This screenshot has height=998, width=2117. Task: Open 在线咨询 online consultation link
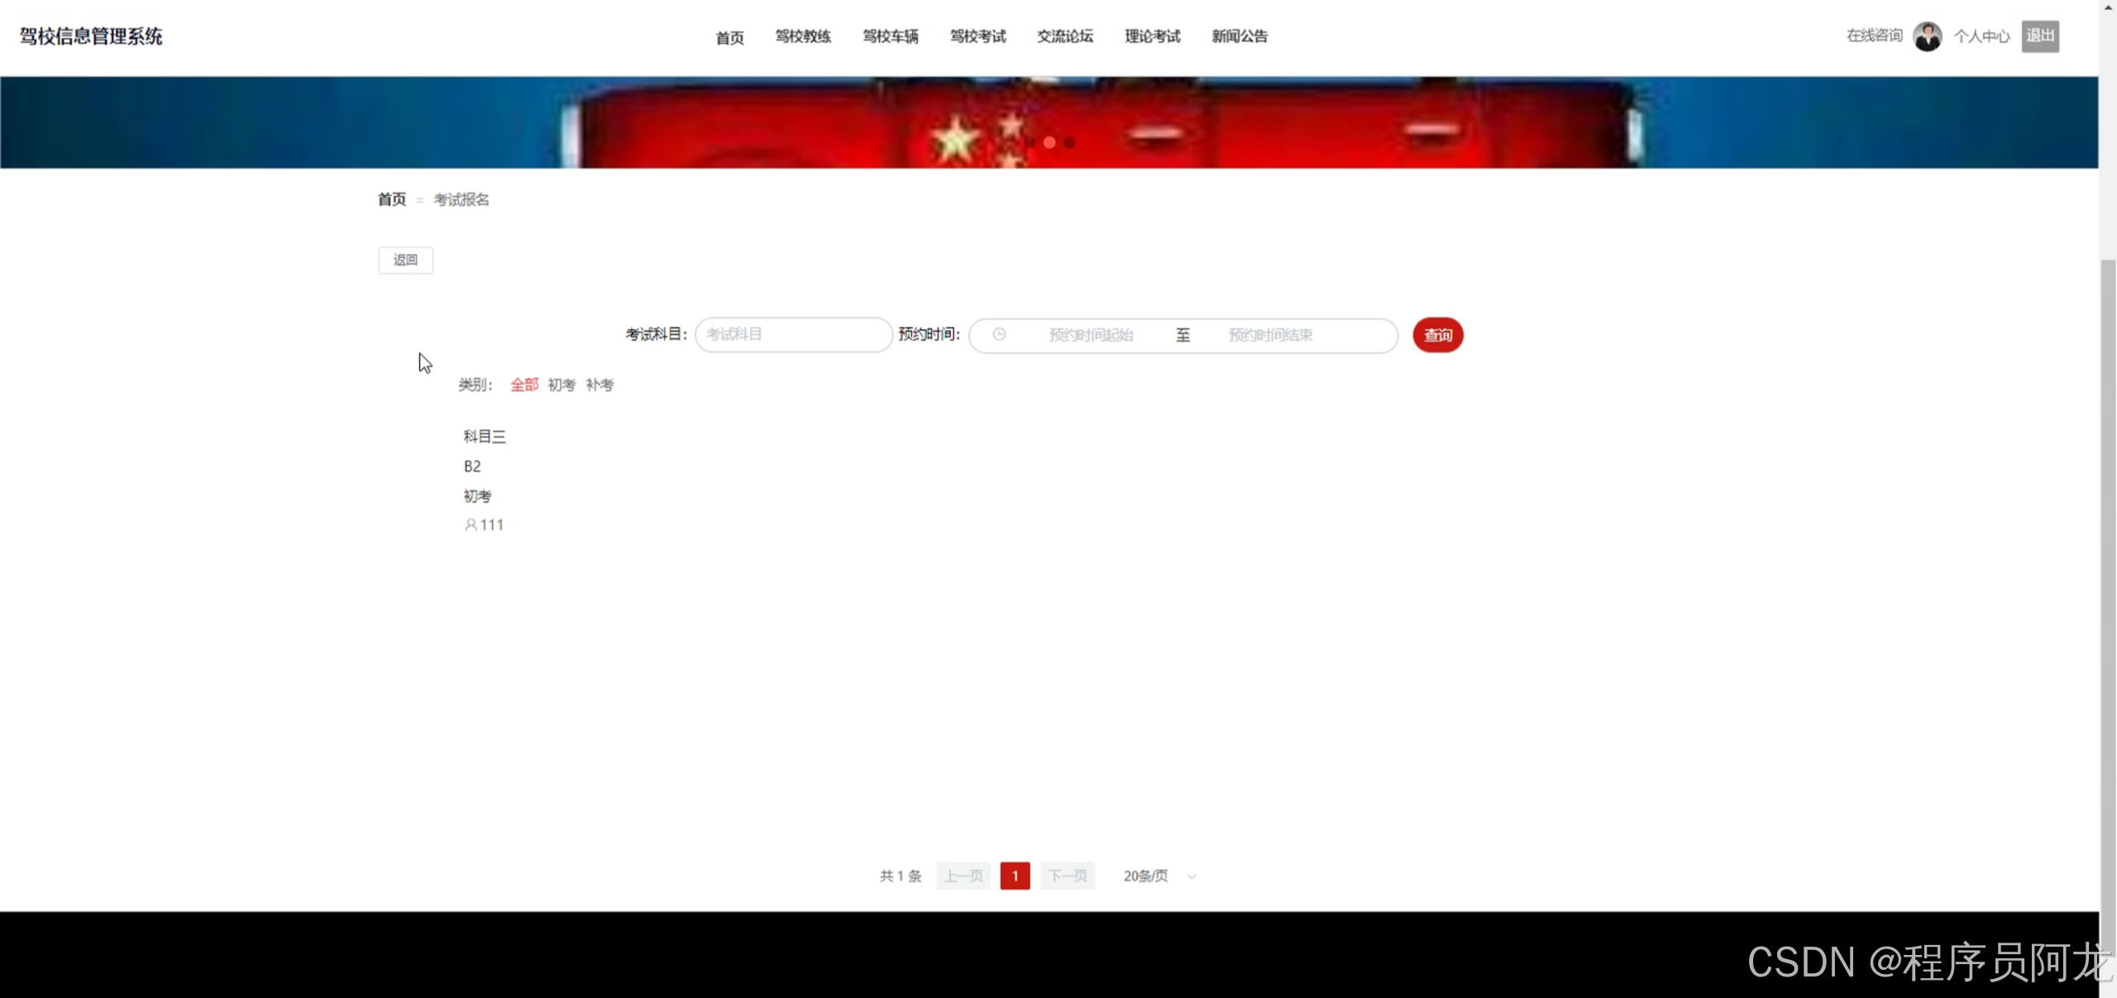(x=1875, y=36)
